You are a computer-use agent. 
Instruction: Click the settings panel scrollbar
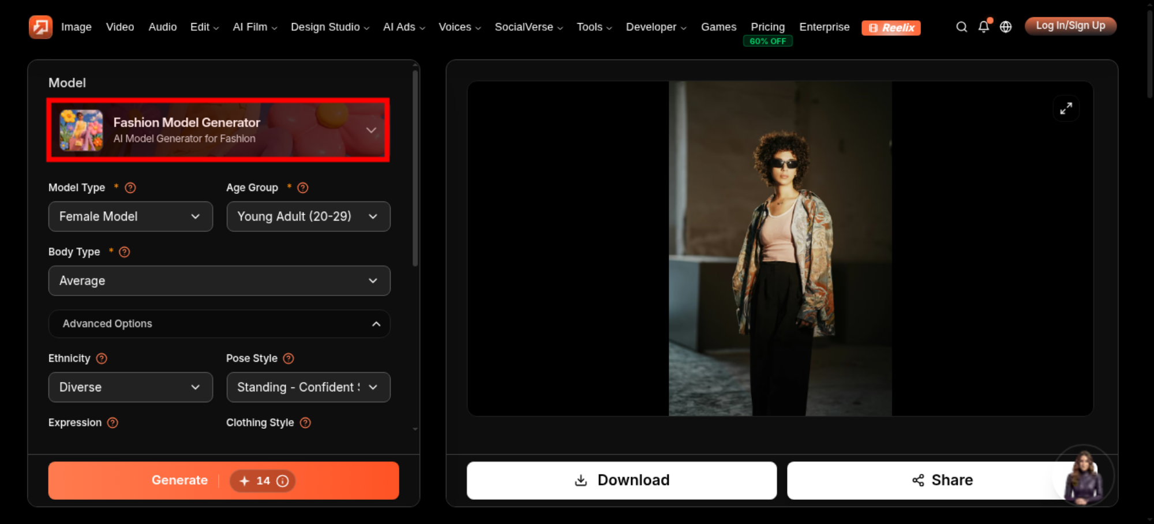(415, 169)
